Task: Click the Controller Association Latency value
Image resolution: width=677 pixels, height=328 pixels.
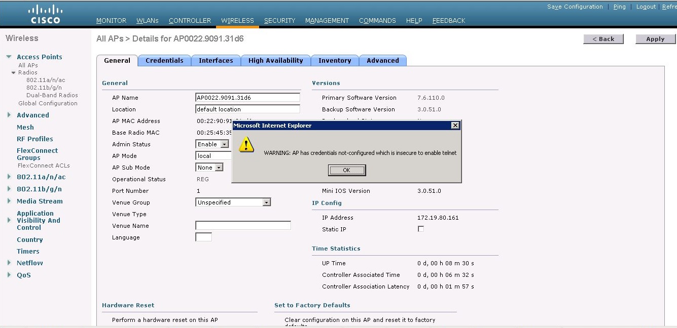Action: 446,286
